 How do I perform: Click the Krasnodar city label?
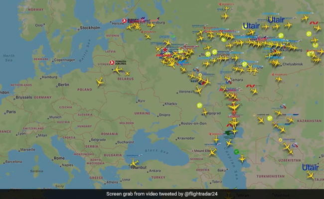(x=186, y=138)
